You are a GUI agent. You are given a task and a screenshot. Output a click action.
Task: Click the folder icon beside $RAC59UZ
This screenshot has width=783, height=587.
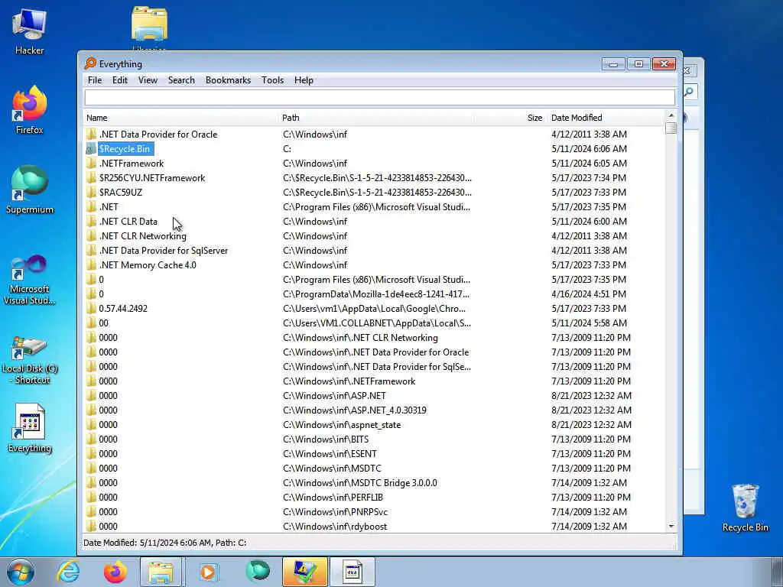[91, 192]
